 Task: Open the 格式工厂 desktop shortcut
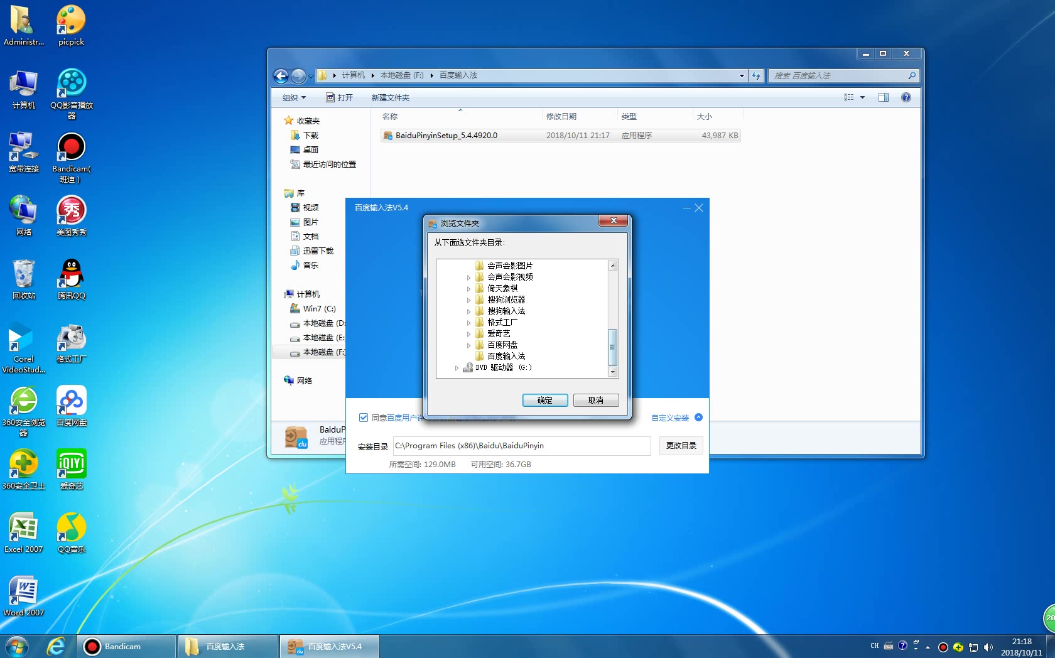click(71, 343)
